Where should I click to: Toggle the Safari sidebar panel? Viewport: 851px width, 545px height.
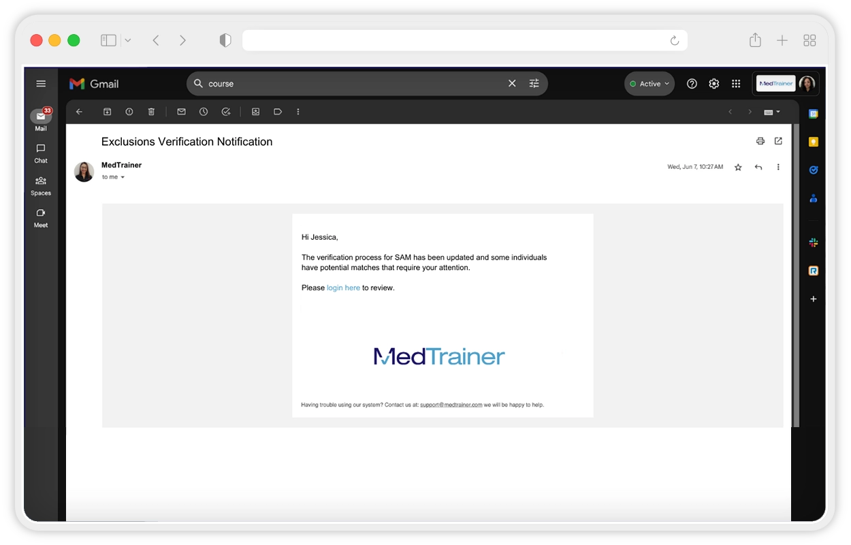click(108, 41)
